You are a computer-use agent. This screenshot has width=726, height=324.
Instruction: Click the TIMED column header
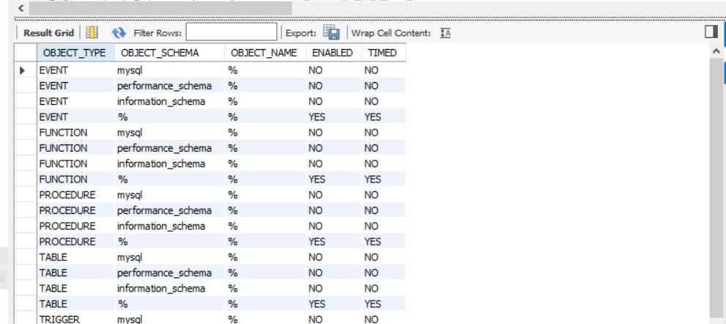point(384,52)
